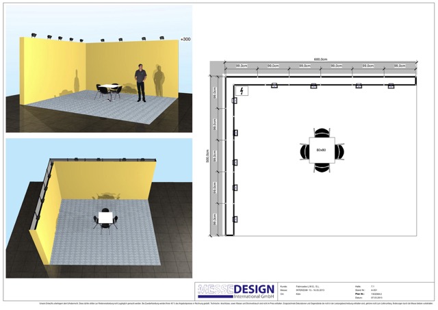
Task: Open the overhead 3D view image
Action: [99, 207]
